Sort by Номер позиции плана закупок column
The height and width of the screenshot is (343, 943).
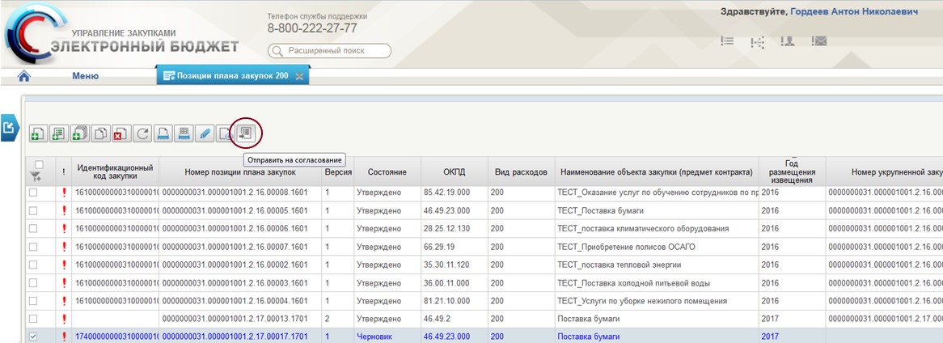[240, 171]
